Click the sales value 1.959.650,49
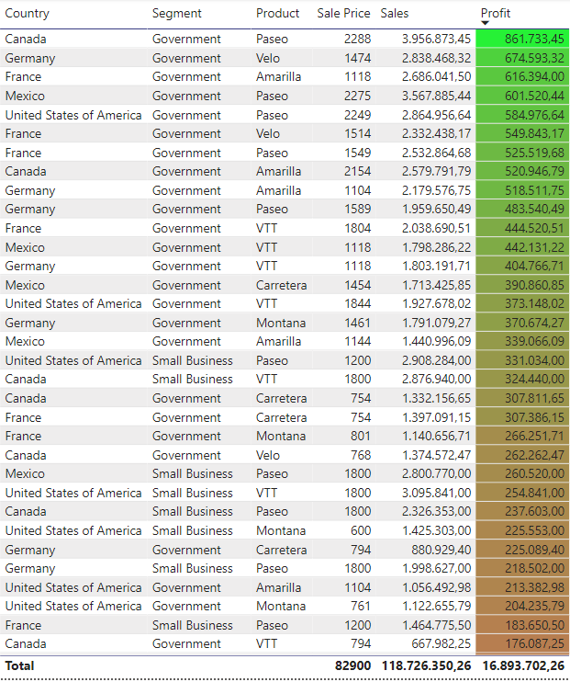 436,210
